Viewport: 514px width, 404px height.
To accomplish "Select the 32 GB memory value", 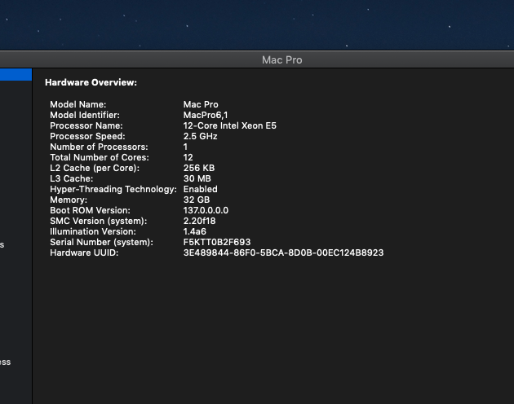I will tap(197, 200).
